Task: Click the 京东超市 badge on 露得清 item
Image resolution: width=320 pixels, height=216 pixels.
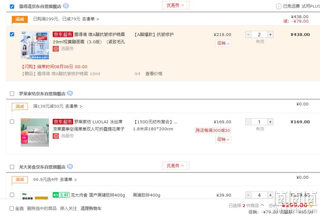Action: tap(63, 34)
